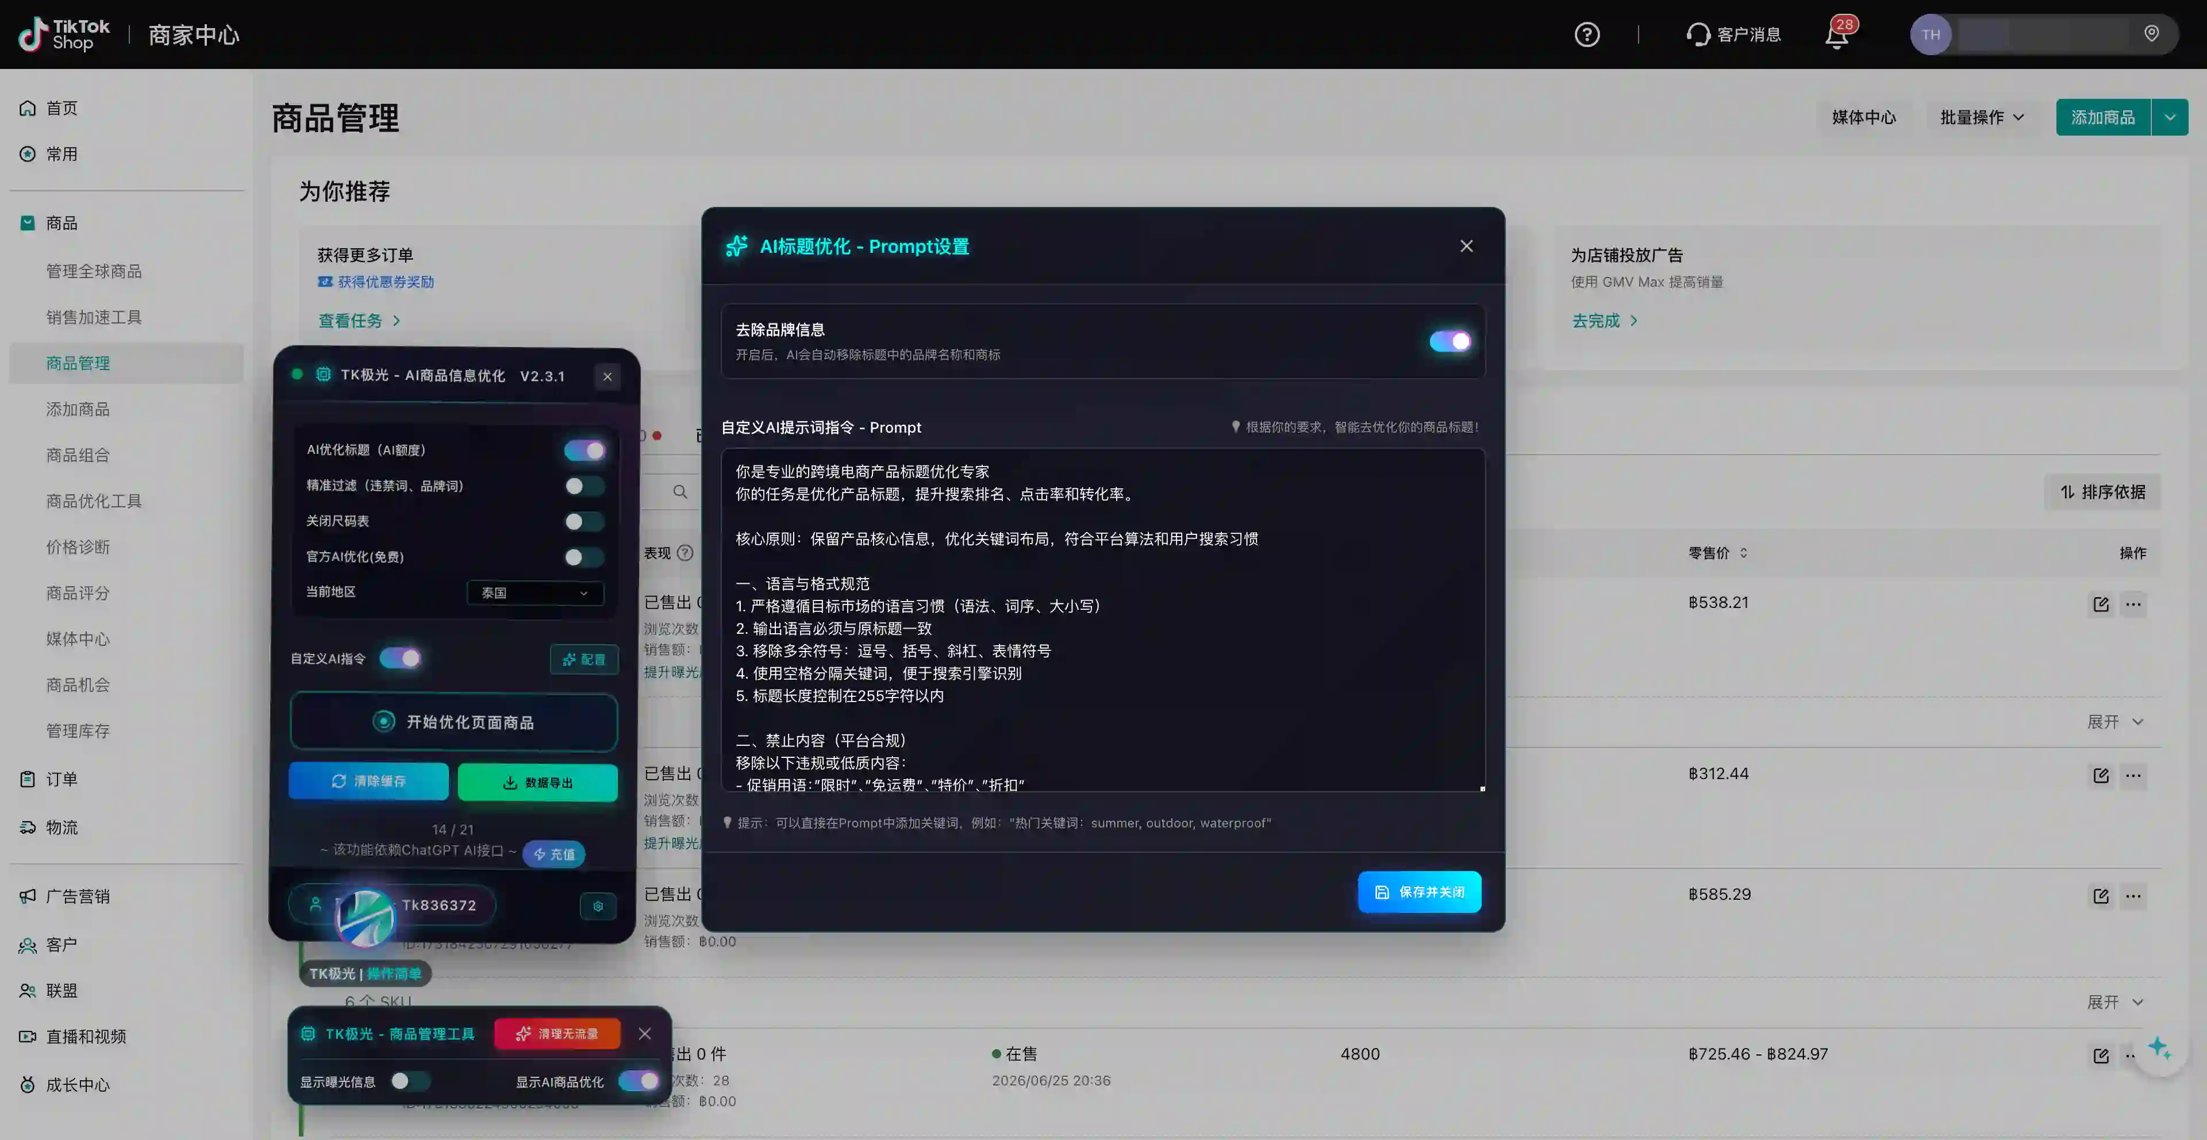2207x1140 pixels.
Task: Click 清除缓存 button
Action: click(368, 781)
